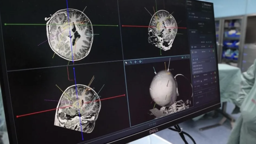This screenshot has height=144, width=256.
Task: Click the first tab in the side panel
Action: point(193,32)
